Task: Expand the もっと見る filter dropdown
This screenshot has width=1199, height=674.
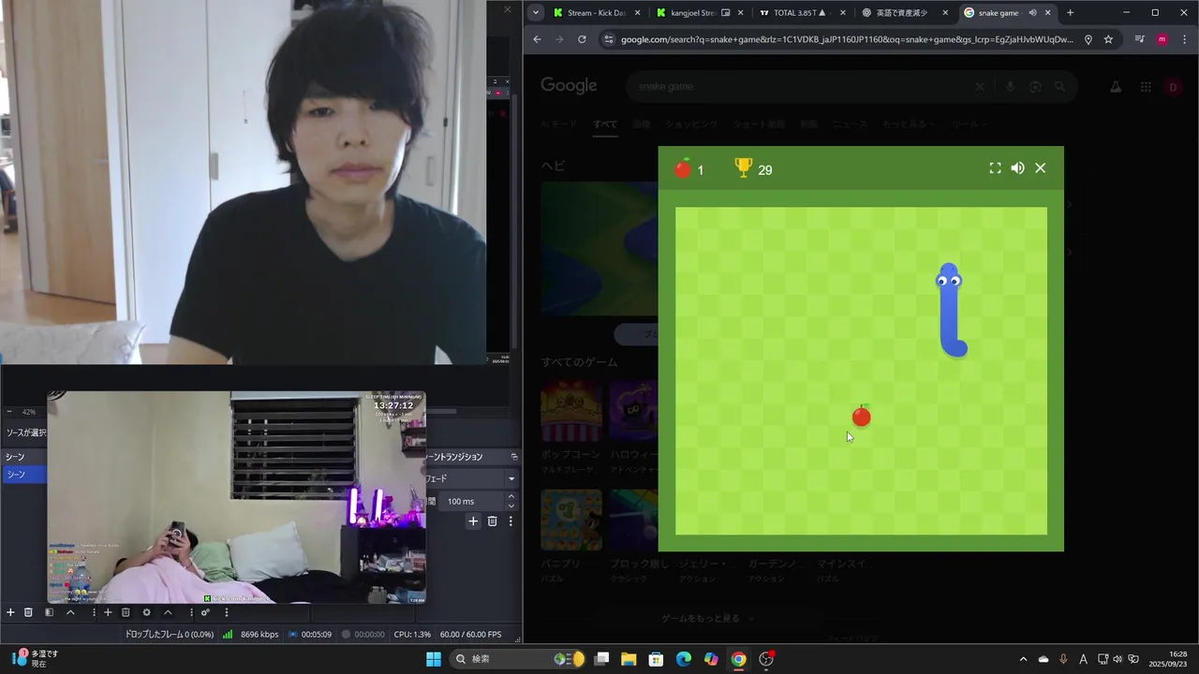Action: click(x=907, y=124)
